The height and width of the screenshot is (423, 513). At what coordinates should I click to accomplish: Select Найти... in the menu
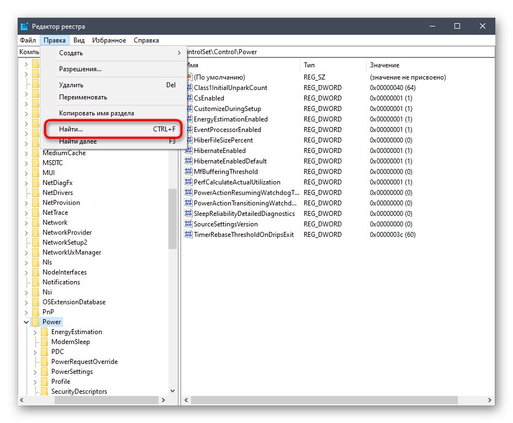[113, 129]
